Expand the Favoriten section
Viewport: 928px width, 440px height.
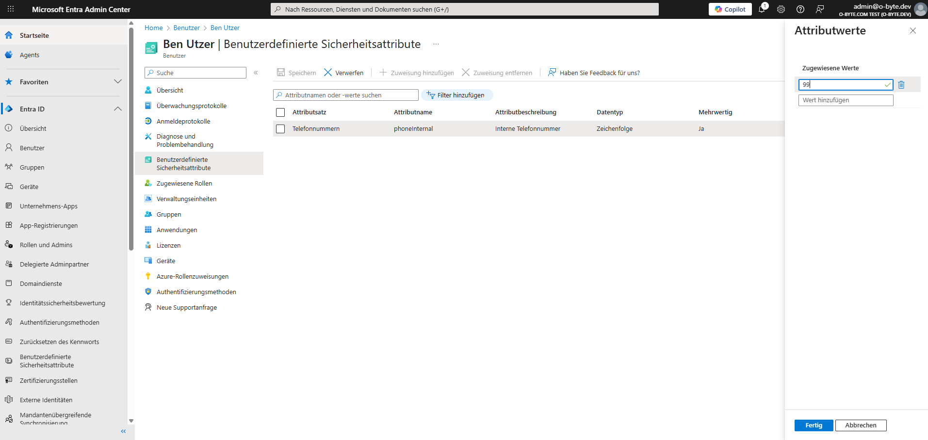[x=117, y=82]
